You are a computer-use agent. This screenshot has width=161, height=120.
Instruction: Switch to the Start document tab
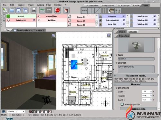click(8, 30)
